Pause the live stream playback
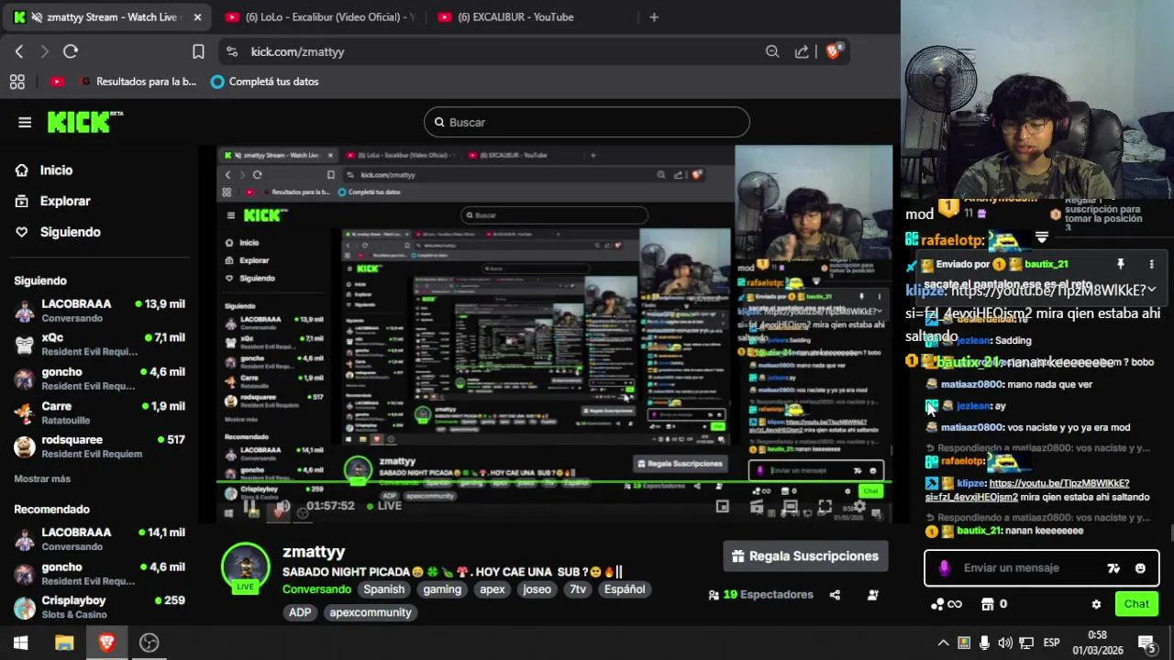The height and width of the screenshot is (660, 1174). click(x=250, y=506)
